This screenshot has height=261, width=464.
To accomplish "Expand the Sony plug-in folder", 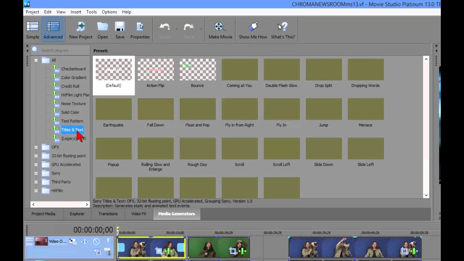I will point(36,173).
